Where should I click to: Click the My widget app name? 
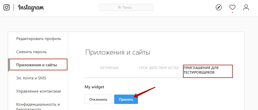click(94, 87)
